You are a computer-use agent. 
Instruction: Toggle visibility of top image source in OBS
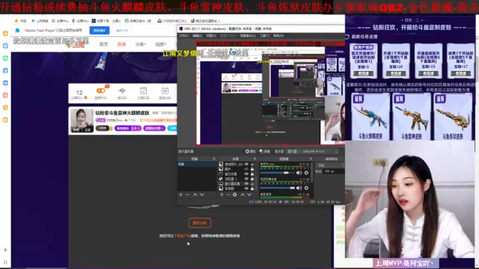(247, 164)
